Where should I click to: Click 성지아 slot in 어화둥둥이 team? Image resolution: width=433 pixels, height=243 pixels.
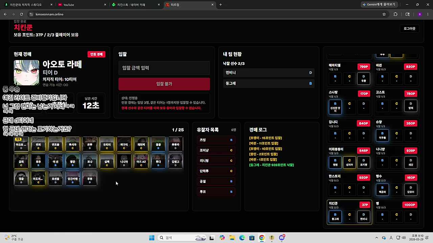[349, 163]
